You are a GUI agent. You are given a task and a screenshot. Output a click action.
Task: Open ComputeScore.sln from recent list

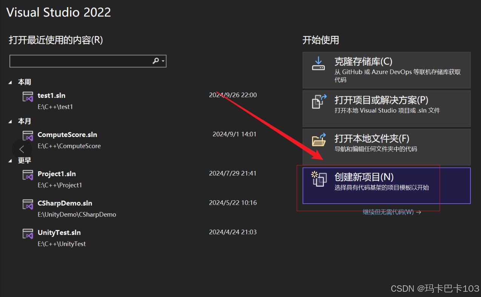coord(67,134)
